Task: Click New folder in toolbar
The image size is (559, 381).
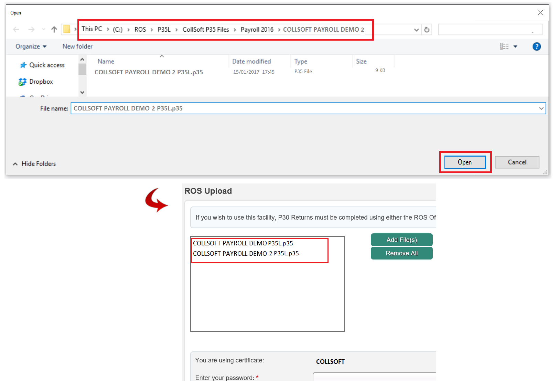Action: (x=77, y=46)
